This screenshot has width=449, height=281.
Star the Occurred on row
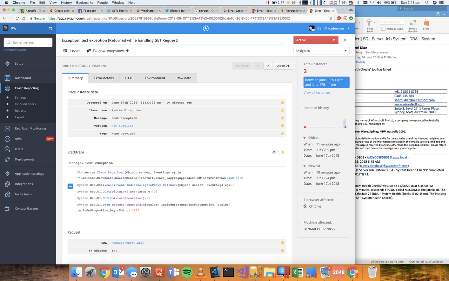click(282, 103)
